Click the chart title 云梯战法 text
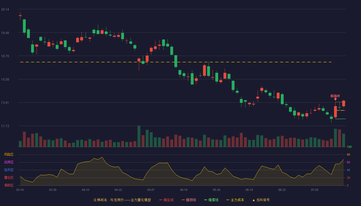361x206 pixels. (x=100, y=200)
